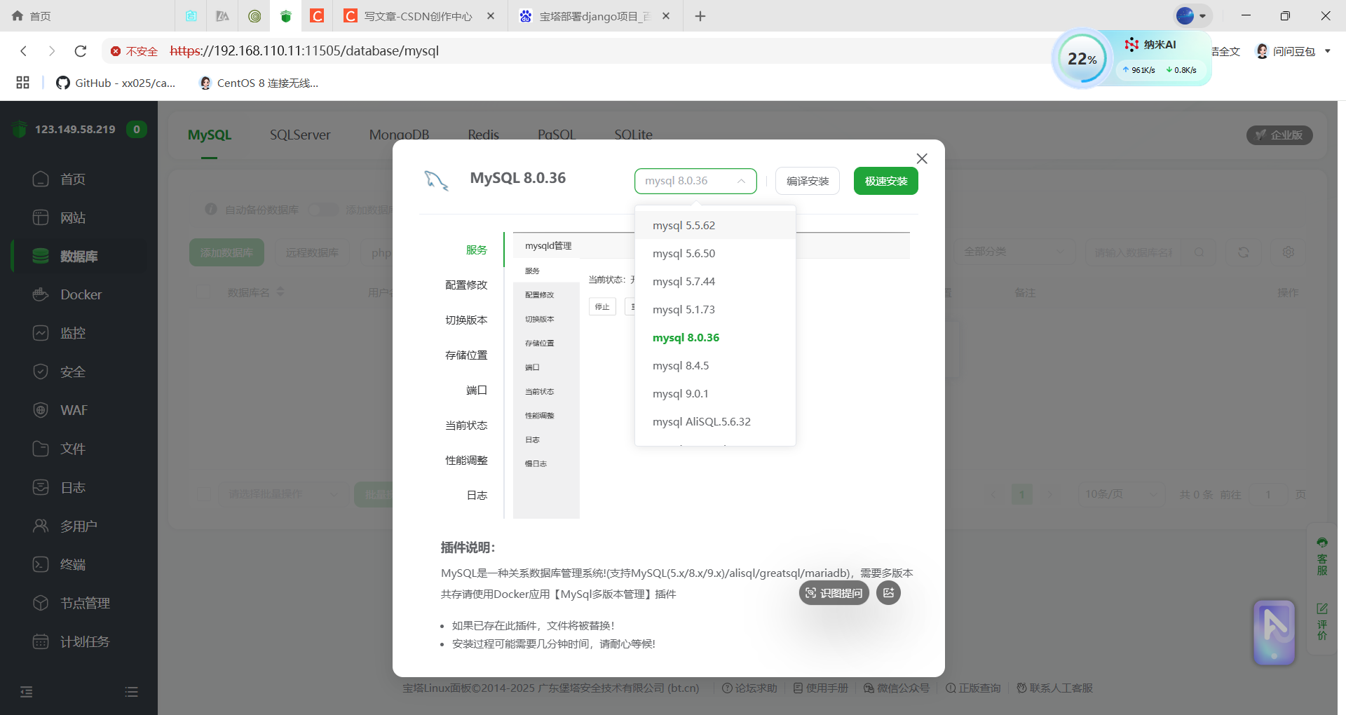Image resolution: width=1346 pixels, height=715 pixels.
Task: Click the browser reload button
Action: pyautogui.click(x=81, y=50)
